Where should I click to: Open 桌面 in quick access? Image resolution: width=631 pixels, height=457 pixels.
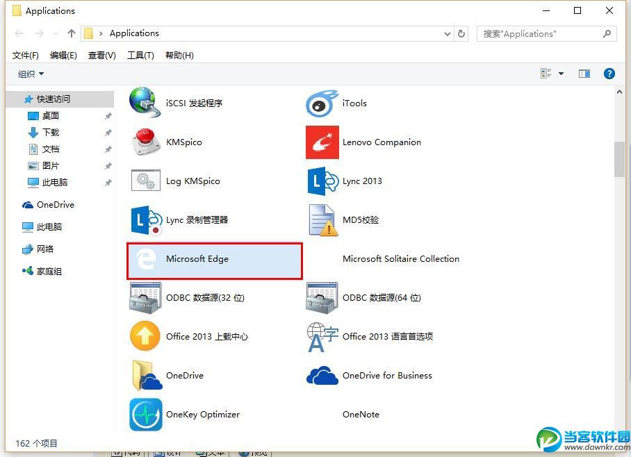coord(51,116)
